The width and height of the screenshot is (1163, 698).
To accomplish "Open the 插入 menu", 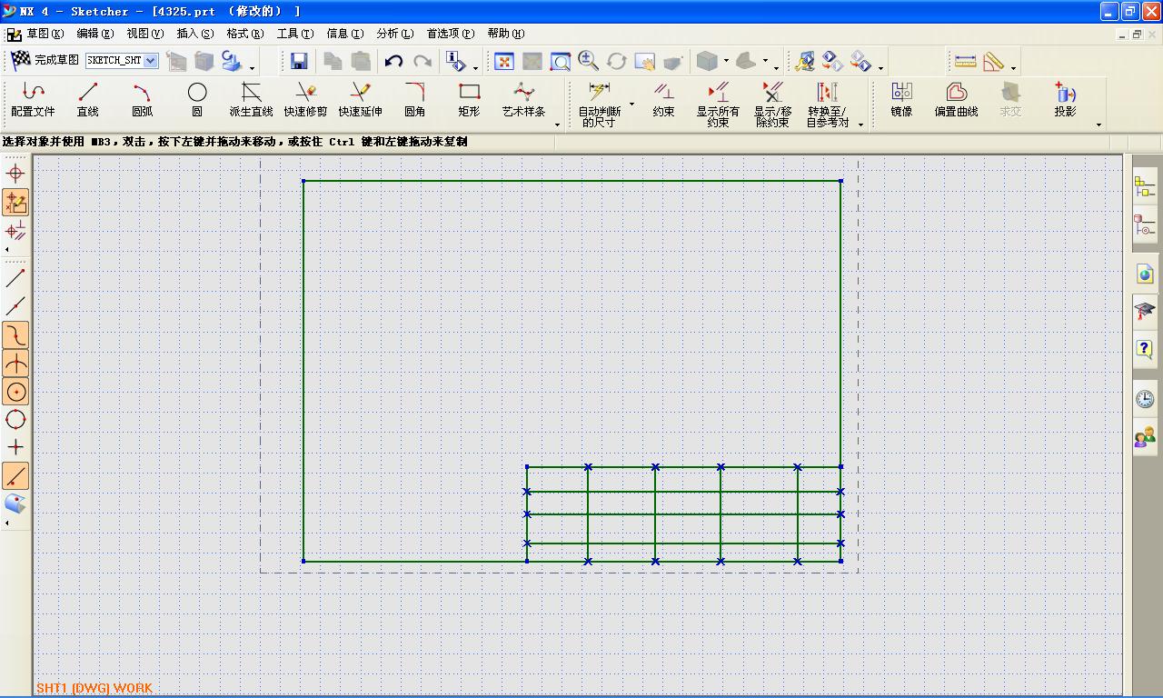I will coord(195,34).
